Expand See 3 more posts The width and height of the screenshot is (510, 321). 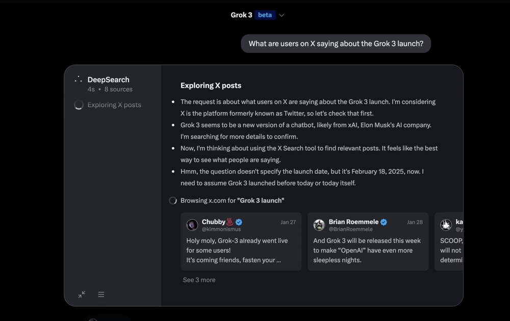pyautogui.click(x=199, y=280)
